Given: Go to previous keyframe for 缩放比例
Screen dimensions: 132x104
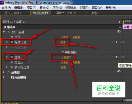Looking at the screenshot, I should click(112, 42).
